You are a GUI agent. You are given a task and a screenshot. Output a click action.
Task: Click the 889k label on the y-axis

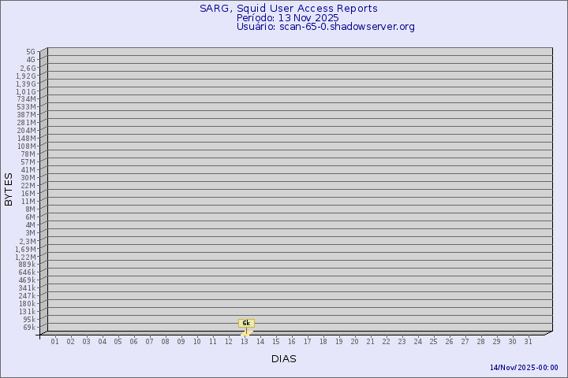point(27,265)
